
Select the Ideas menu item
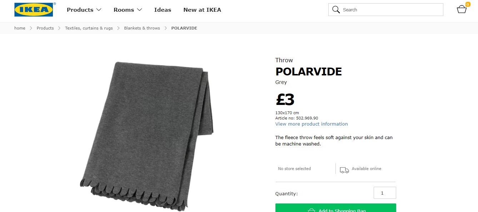(163, 10)
